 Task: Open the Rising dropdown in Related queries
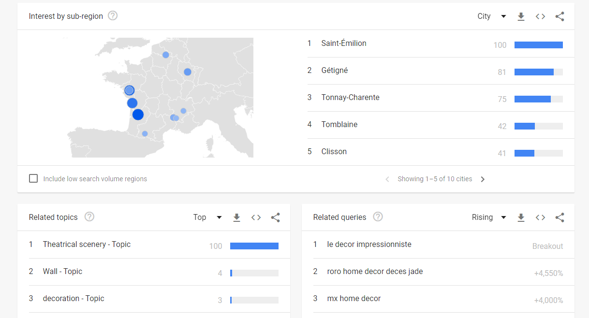coord(489,217)
